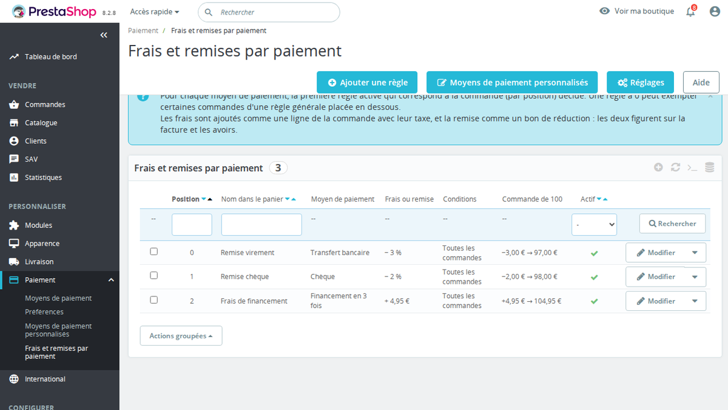728x410 pixels.
Task: Click the Paiement breadcrumb link
Action: point(143,30)
